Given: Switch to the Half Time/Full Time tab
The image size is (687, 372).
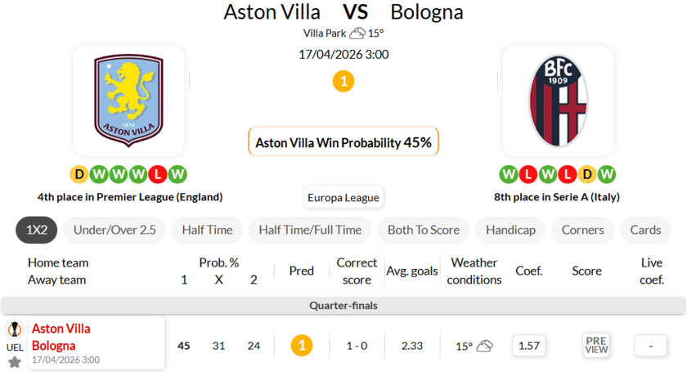Looking at the screenshot, I should pos(310,230).
